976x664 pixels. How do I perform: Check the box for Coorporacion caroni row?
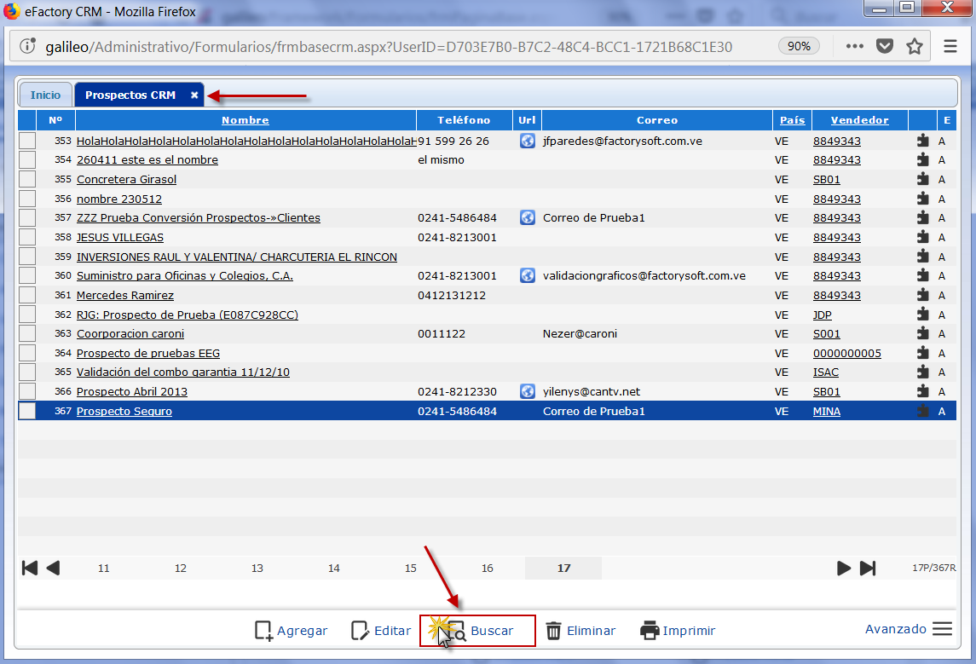[x=27, y=333]
